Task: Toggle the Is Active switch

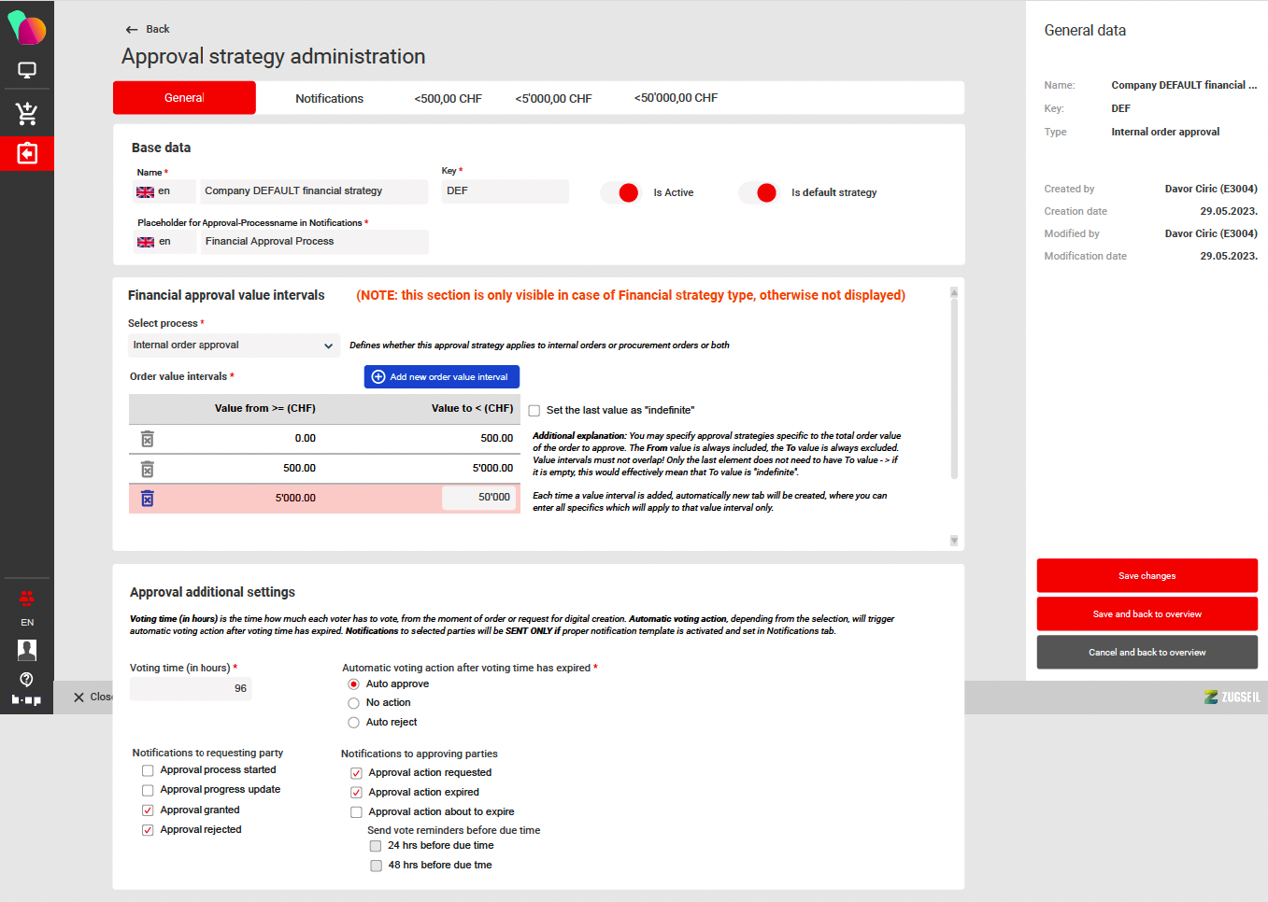Action: [x=620, y=192]
